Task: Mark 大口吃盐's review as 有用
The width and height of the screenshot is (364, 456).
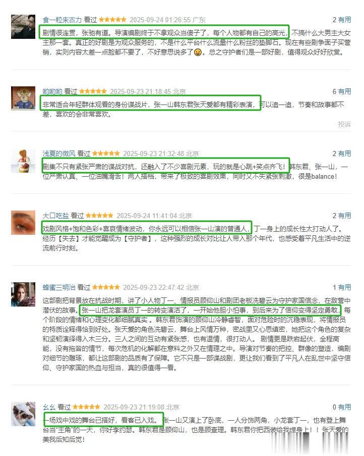Action: (344, 216)
